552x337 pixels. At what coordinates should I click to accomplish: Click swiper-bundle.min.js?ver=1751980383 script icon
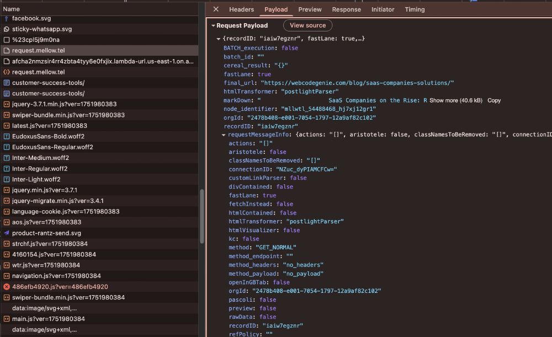[6, 115]
